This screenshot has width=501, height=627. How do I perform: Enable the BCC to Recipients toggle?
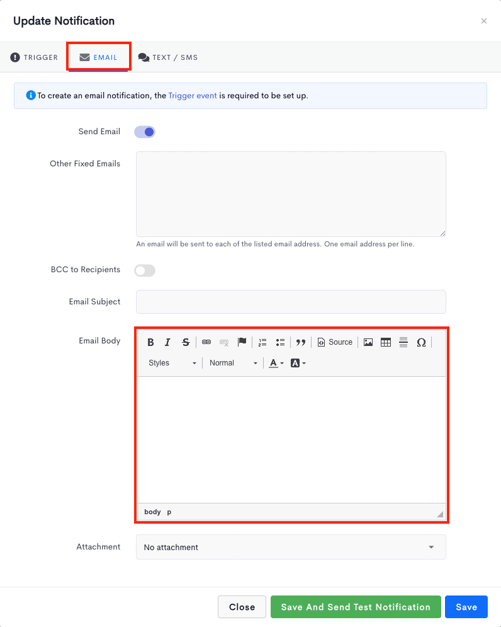click(145, 270)
